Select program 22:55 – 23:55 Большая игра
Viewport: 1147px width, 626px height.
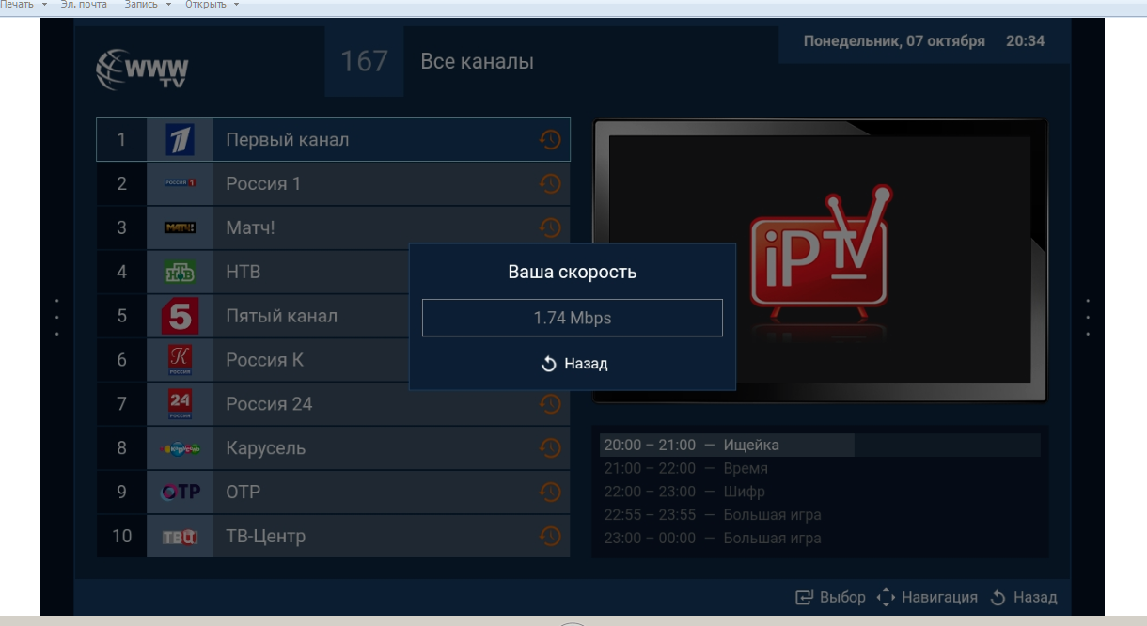point(712,515)
